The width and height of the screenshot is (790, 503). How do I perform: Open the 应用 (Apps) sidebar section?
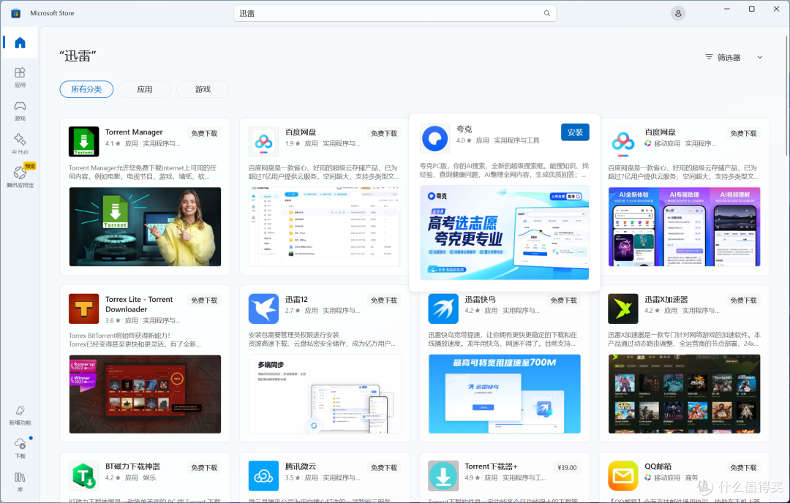20,77
